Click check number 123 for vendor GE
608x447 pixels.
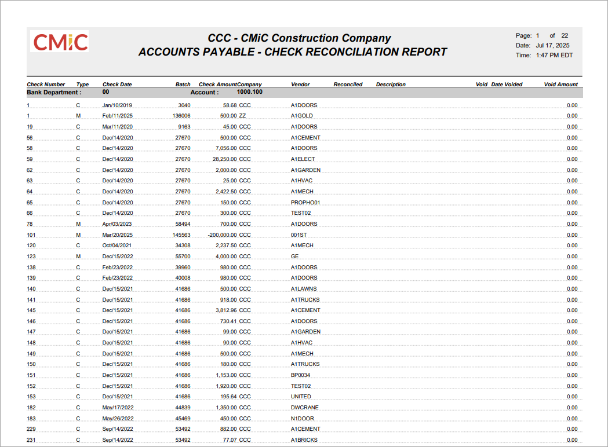coord(31,256)
